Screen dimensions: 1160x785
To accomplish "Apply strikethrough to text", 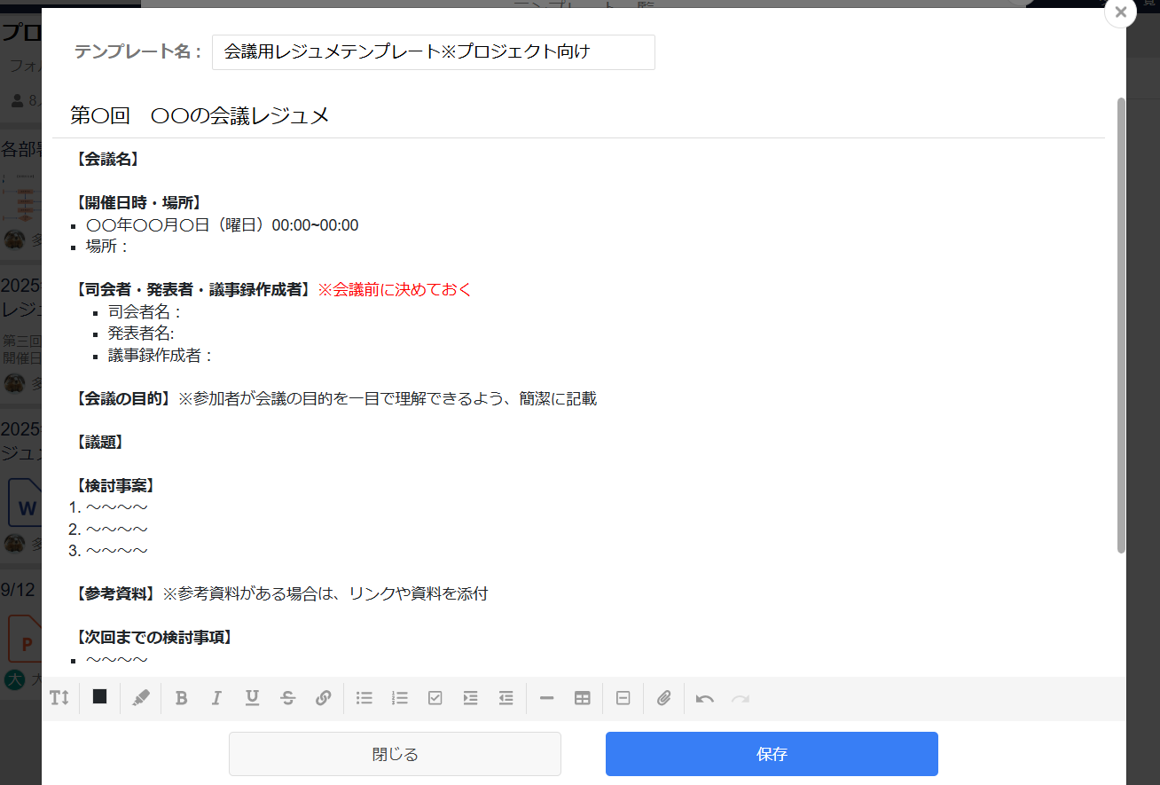I will [287, 698].
